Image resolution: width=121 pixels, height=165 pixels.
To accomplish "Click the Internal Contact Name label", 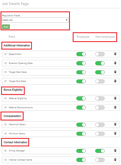I will 21,160.
